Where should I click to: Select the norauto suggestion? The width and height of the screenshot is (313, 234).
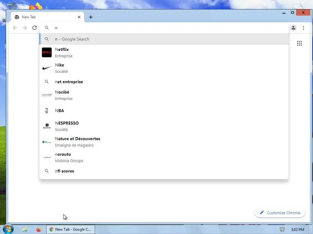[x=164, y=157]
